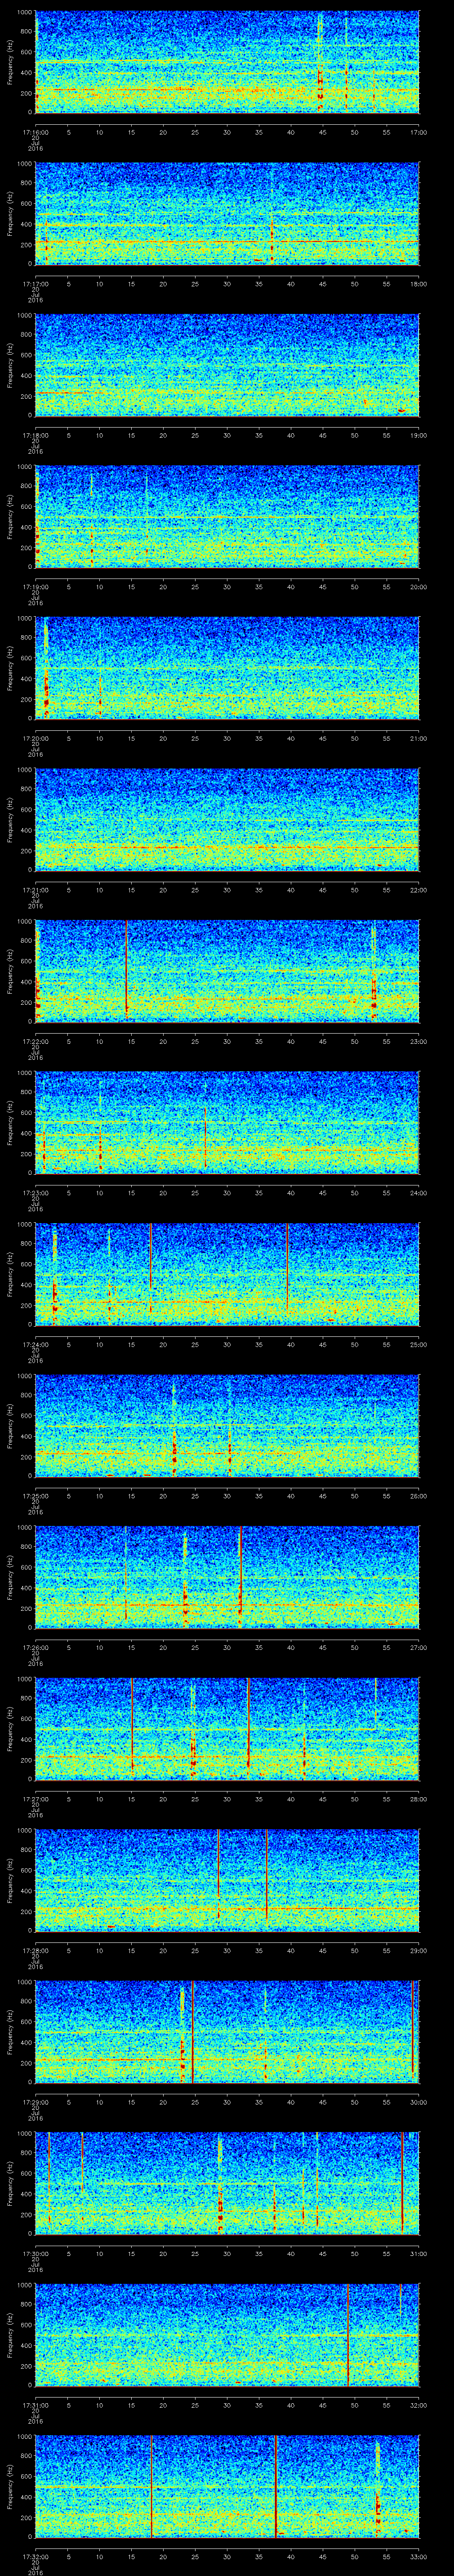The image size is (454, 2576).
Task: Click the 30:00 end-of-axis time label
Action: tap(418, 2102)
